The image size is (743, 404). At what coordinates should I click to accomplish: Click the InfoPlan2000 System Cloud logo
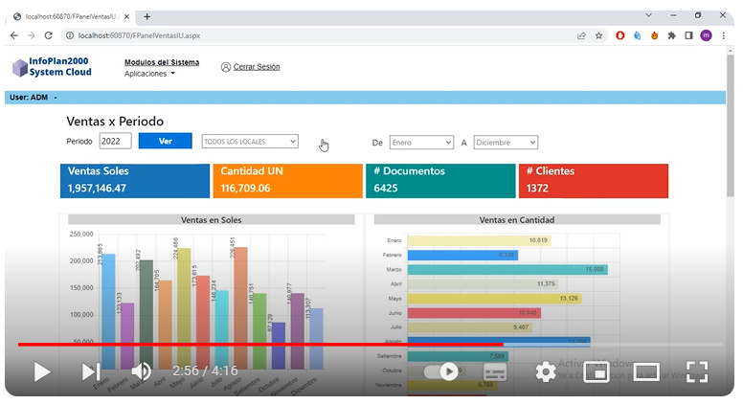52,67
